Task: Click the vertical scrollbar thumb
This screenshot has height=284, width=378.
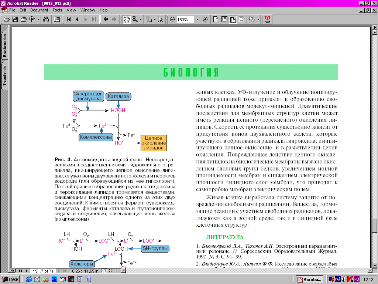Action: [x=375, y=225]
